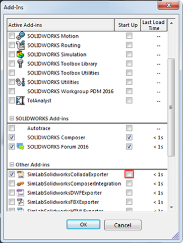
Task: Click the SOLIDWORKS Routing pipe icon
Action: pos(21,45)
